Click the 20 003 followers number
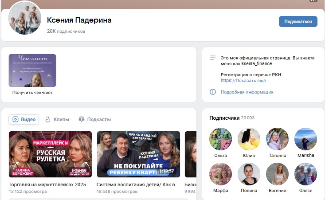 click(248, 118)
